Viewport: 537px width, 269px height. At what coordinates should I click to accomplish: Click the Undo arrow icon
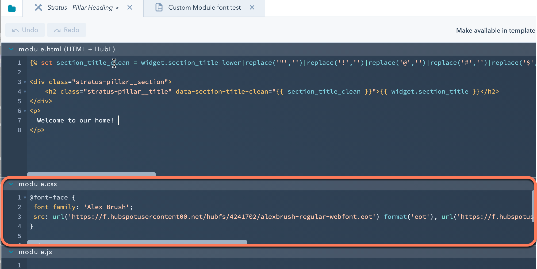pyautogui.click(x=15, y=30)
